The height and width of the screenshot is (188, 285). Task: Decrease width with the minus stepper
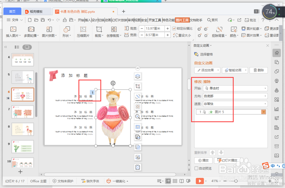pos(142,35)
